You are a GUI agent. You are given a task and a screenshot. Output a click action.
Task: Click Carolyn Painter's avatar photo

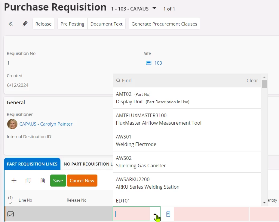tap(12, 124)
